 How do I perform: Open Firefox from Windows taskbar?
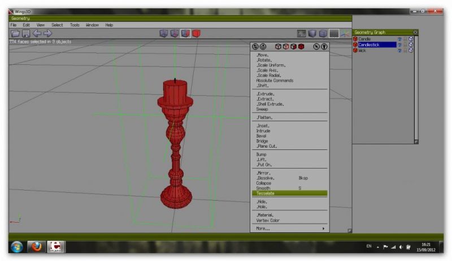[x=37, y=247]
